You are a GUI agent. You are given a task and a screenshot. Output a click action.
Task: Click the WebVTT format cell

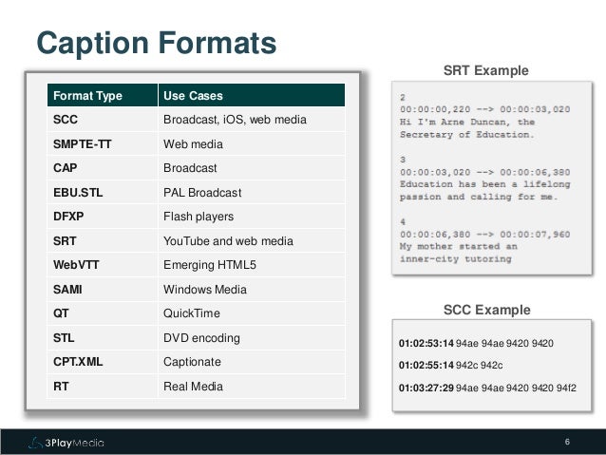(x=103, y=265)
